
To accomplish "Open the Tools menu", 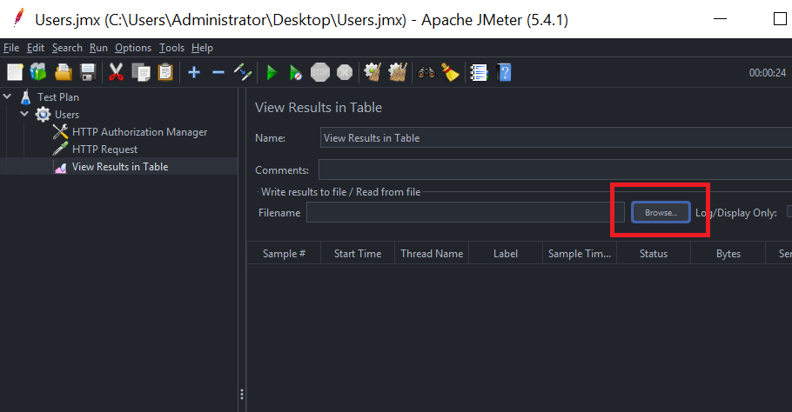I will click(x=171, y=48).
